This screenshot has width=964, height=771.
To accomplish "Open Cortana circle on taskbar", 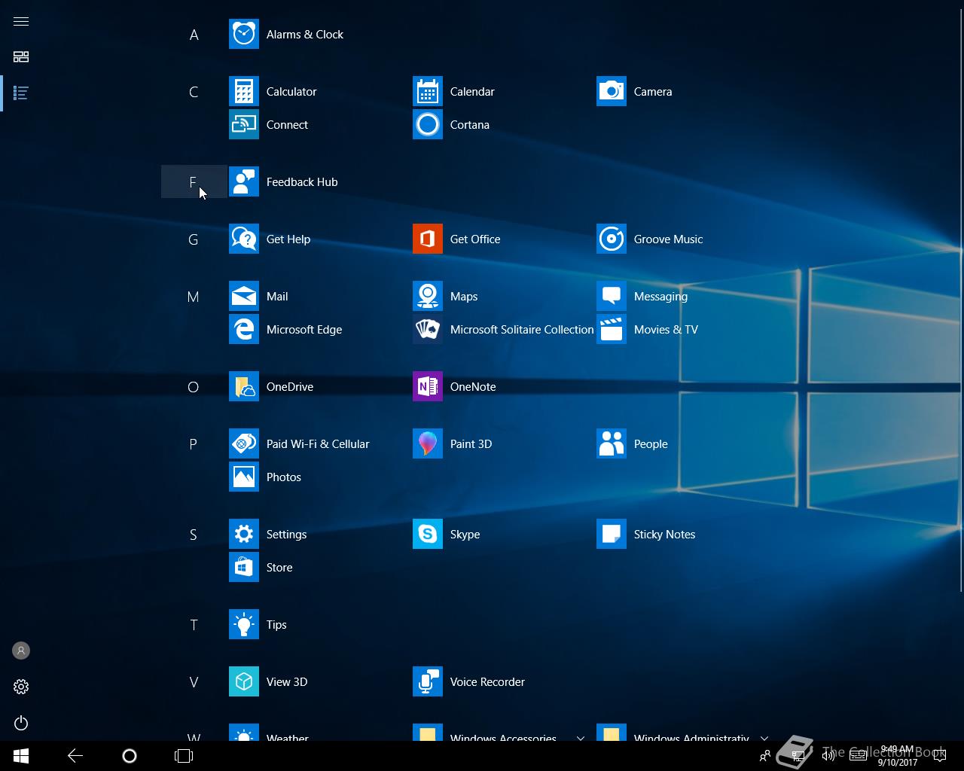I will click(x=130, y=756).
